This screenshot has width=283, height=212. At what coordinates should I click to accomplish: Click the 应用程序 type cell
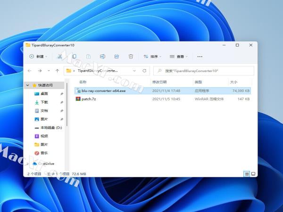202,90
